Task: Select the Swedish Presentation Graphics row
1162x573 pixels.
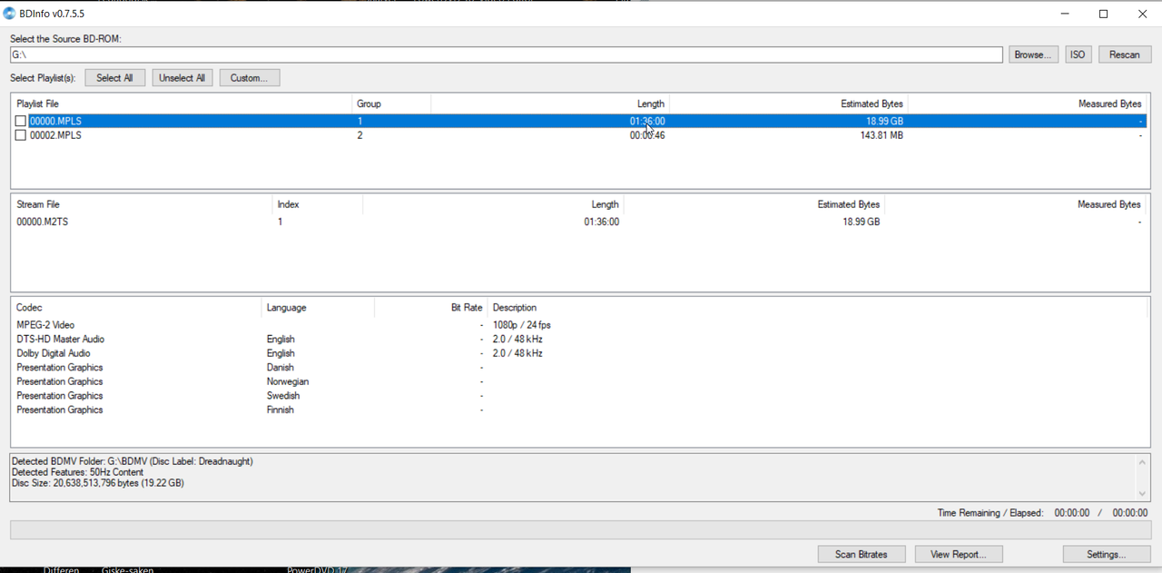Action: pyautogui.click(x=579, y=396)
